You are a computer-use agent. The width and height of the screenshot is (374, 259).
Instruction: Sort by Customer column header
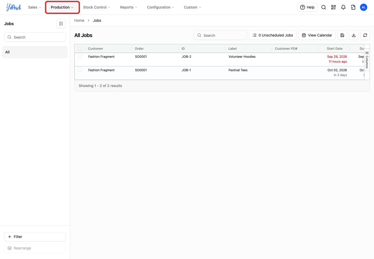(x=96, y=48)
